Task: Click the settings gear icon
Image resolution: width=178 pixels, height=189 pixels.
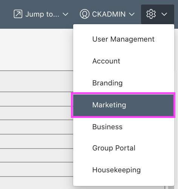Action: pyautogui.click(x=151, y=14)
